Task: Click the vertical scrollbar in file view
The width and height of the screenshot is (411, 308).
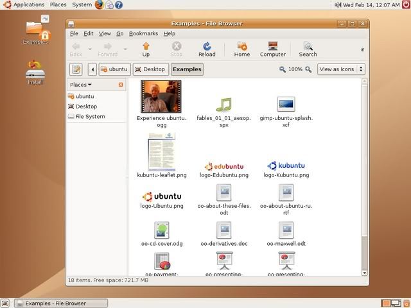Action: [x=364, y=159]
